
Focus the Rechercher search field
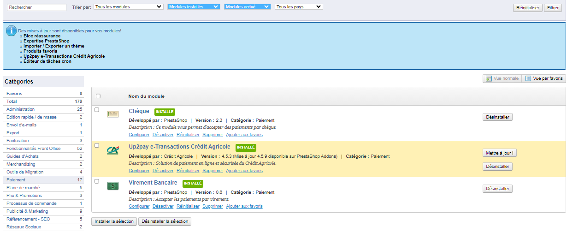pos(37,7)
